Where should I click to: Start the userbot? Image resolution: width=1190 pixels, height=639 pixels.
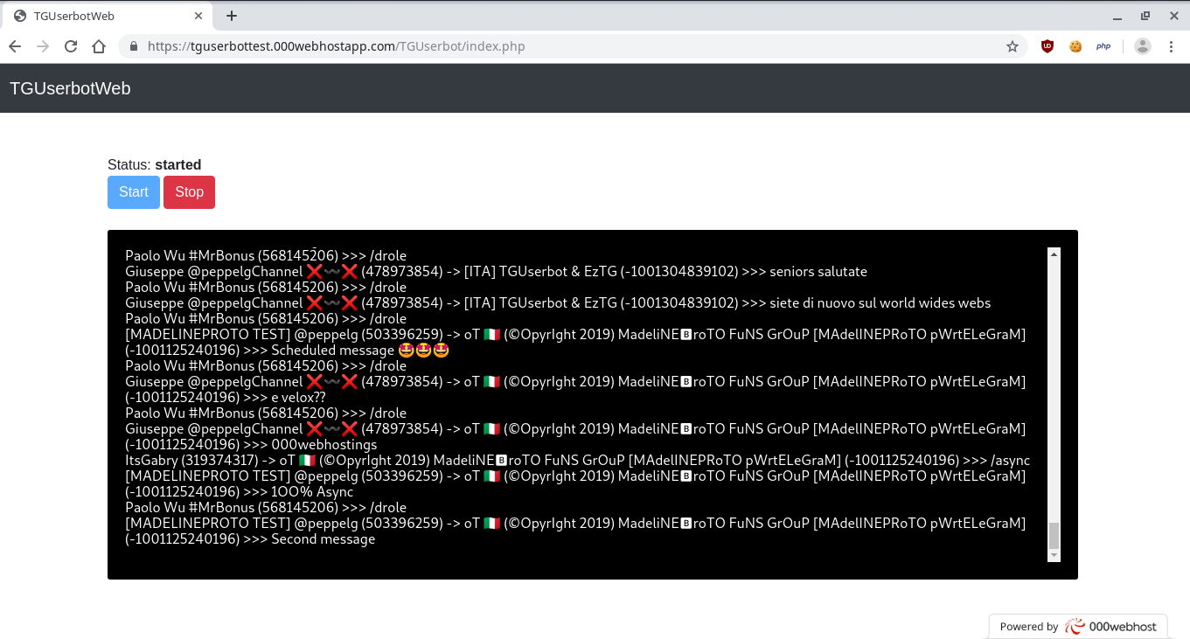click(x=134, y=192)
